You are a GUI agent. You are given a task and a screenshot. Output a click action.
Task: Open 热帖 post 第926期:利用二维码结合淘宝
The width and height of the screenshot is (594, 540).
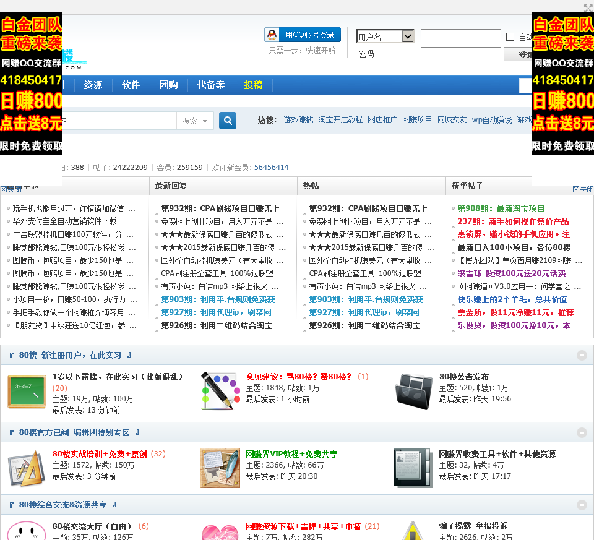point(365,325)
